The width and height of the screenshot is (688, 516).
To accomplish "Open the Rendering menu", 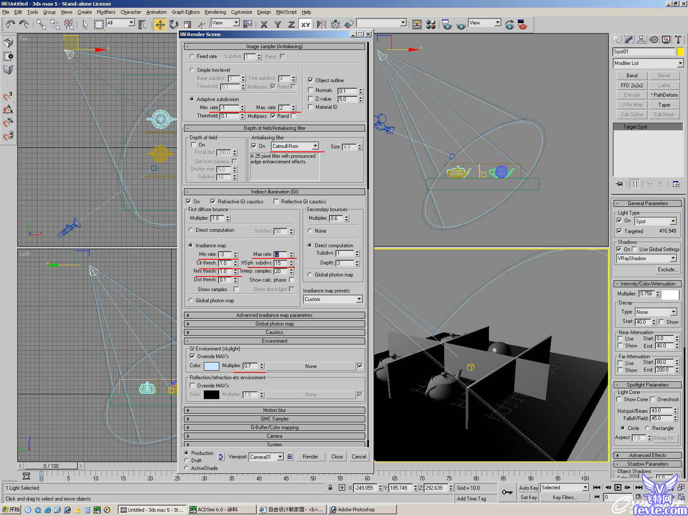I will pos(215,12).
